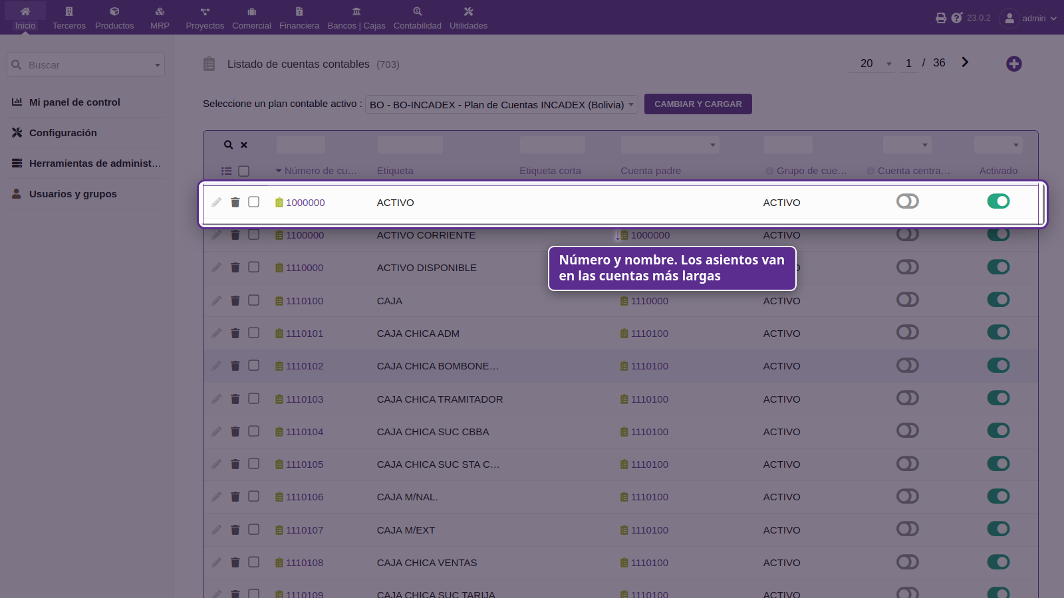Select the checkbox for account 1110100 CAJA
Image resolution: width=1064 pixels, height=598 pixels.
[254, 300]
